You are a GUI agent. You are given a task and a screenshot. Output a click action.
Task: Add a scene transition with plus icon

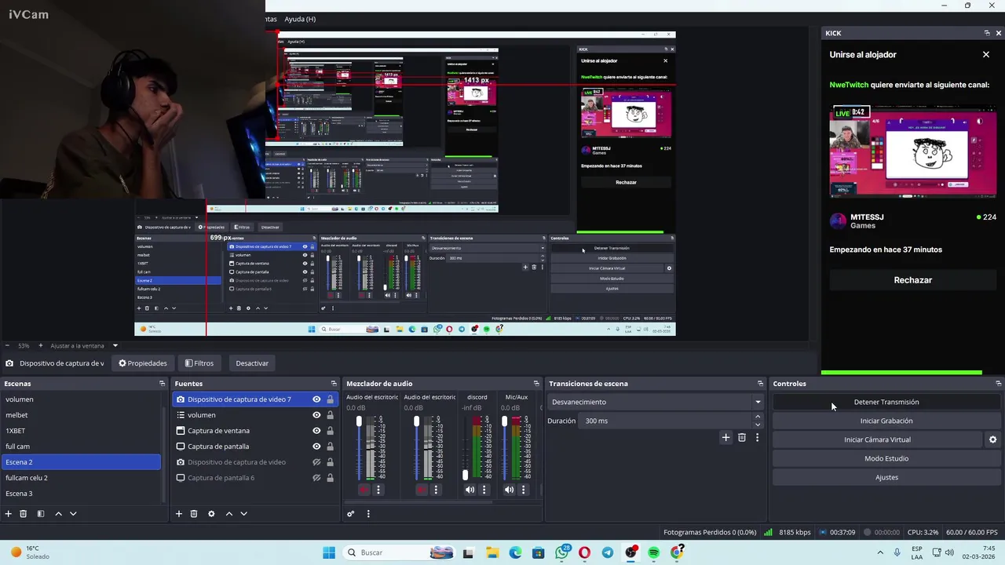pos(725,437)
